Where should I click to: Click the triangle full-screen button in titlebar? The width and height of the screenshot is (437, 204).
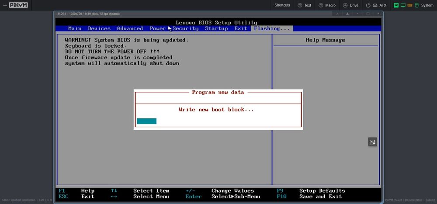347,14
